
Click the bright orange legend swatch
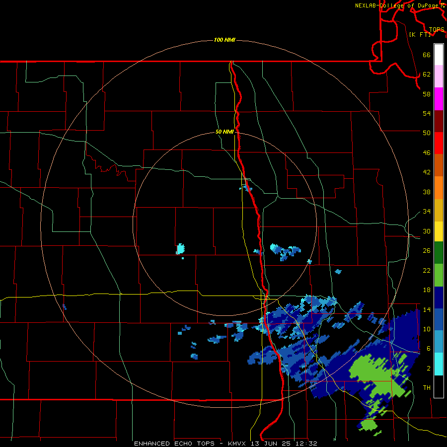tap(439, 188)
